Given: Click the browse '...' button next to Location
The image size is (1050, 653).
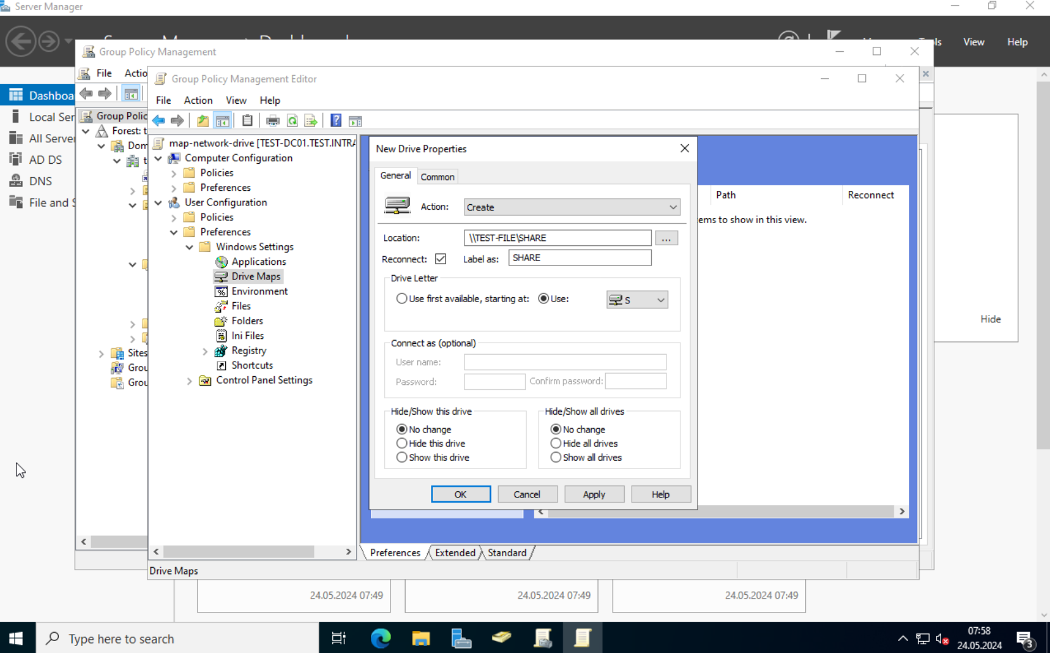Looking at the screenshot, I should point(666,238).
